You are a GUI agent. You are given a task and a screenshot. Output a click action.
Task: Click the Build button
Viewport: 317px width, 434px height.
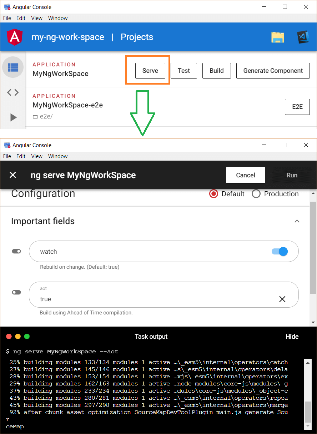pos(217,71)
